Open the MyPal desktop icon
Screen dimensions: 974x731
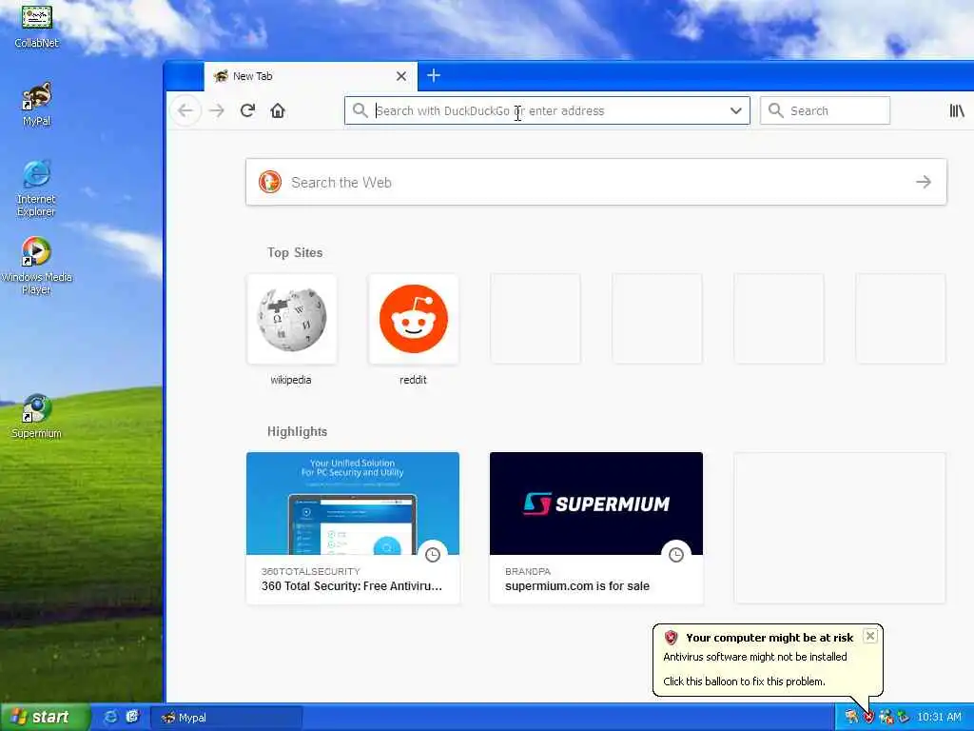tap(37, 104)
